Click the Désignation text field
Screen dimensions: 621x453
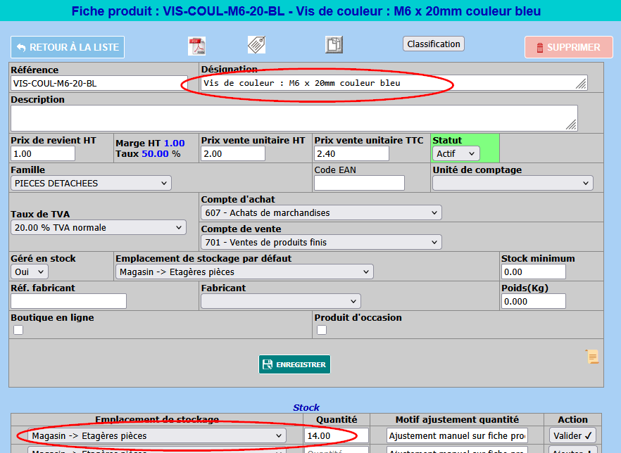tap(394, 83)
